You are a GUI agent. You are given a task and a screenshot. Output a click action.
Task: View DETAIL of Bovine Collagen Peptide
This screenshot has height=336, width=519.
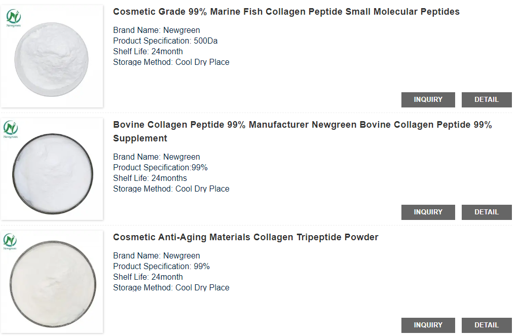click(x=487, y=212)
